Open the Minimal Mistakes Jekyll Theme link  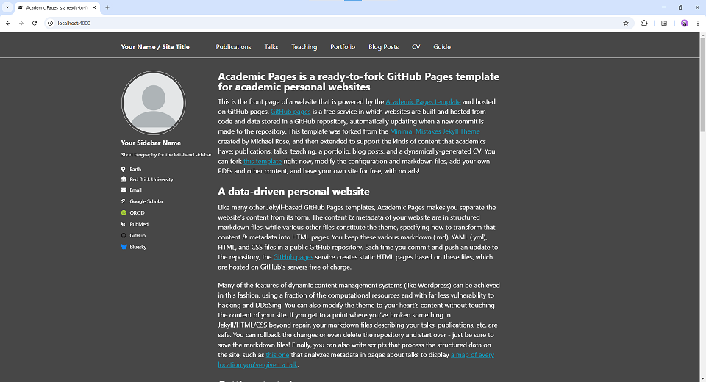[x=435, y=131]
